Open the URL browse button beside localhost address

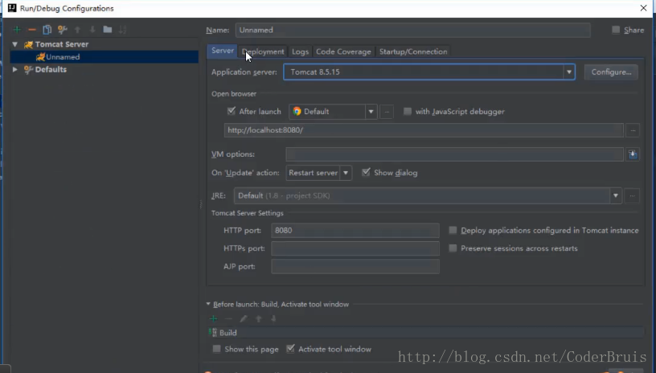coord(633,130)
